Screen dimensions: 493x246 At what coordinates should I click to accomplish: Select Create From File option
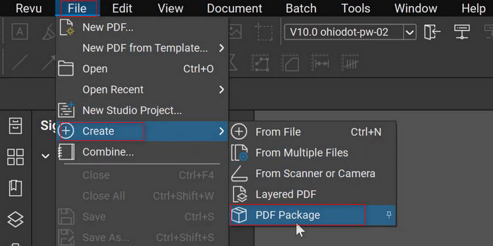tap(313, 132)
